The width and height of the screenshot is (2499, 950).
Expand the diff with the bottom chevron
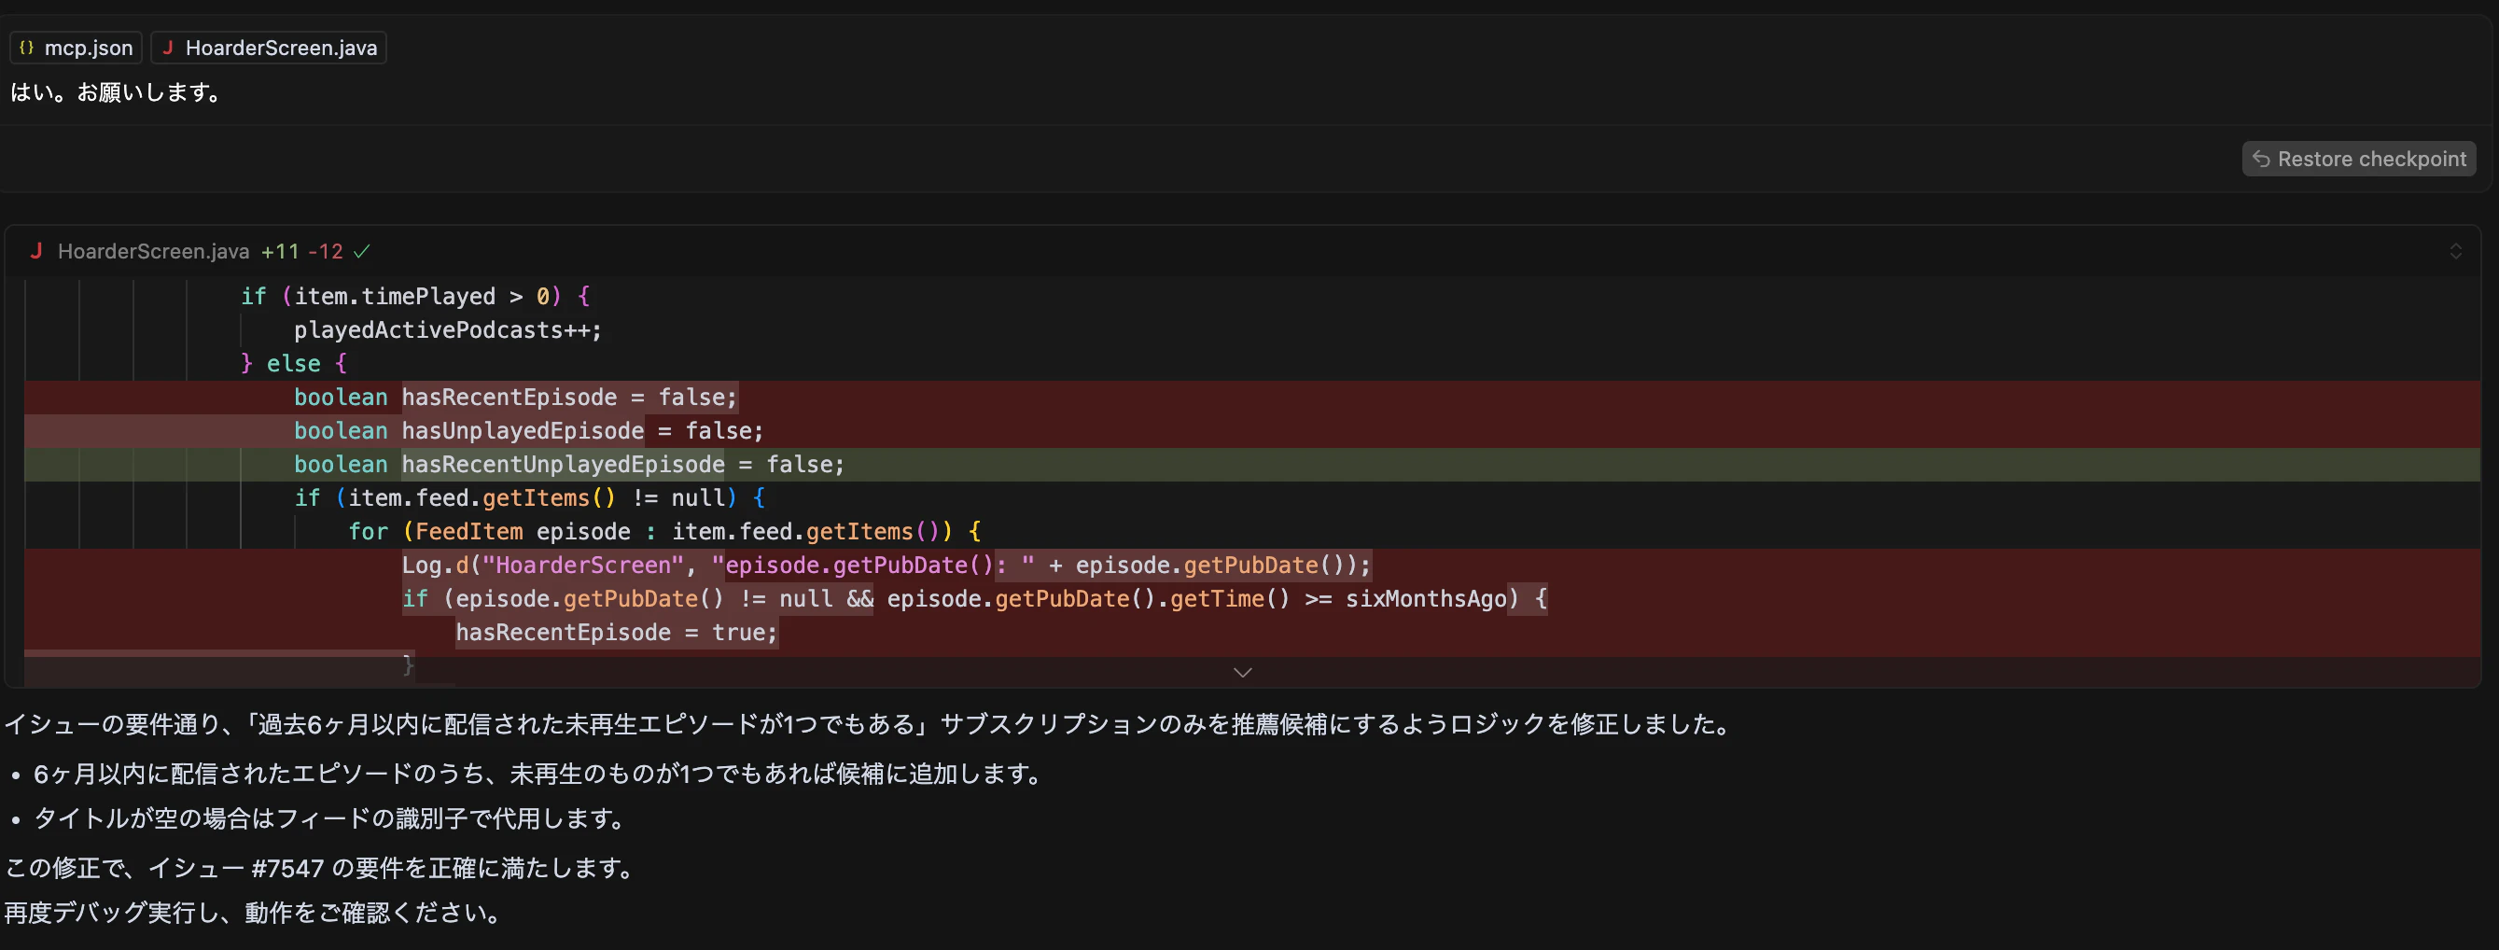tap(1243, 673)
